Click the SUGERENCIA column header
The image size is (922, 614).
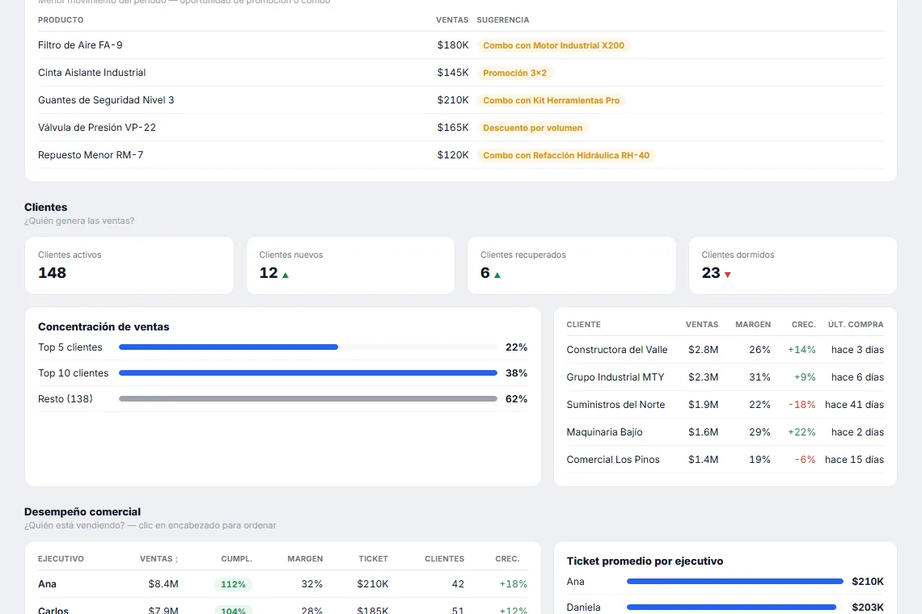pyautogui.click(x=503, y=20)
